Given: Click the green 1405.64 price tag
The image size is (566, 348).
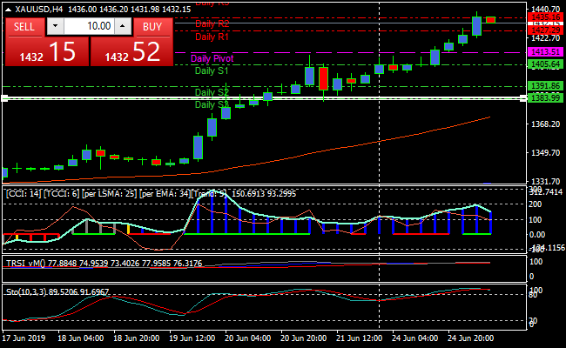Looking at the screenshot, I should point(544,64).
